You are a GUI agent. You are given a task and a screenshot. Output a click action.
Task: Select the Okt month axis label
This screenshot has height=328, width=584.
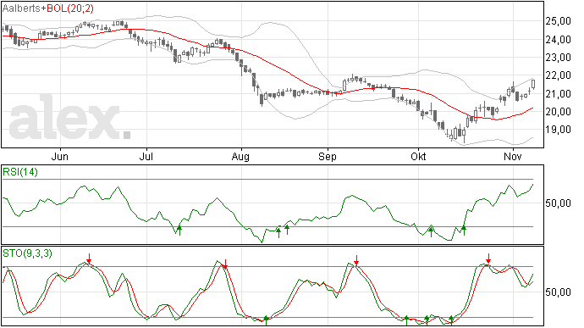pyautogui.click(x=418, y=156)
